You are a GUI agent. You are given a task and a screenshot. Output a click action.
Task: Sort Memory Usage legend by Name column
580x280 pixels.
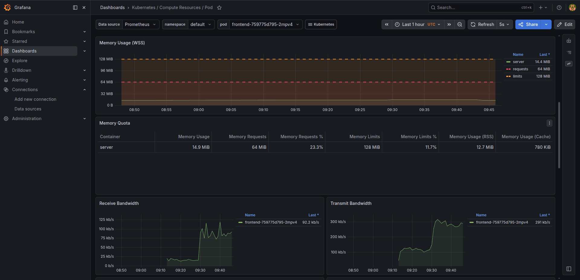[518, 55]
